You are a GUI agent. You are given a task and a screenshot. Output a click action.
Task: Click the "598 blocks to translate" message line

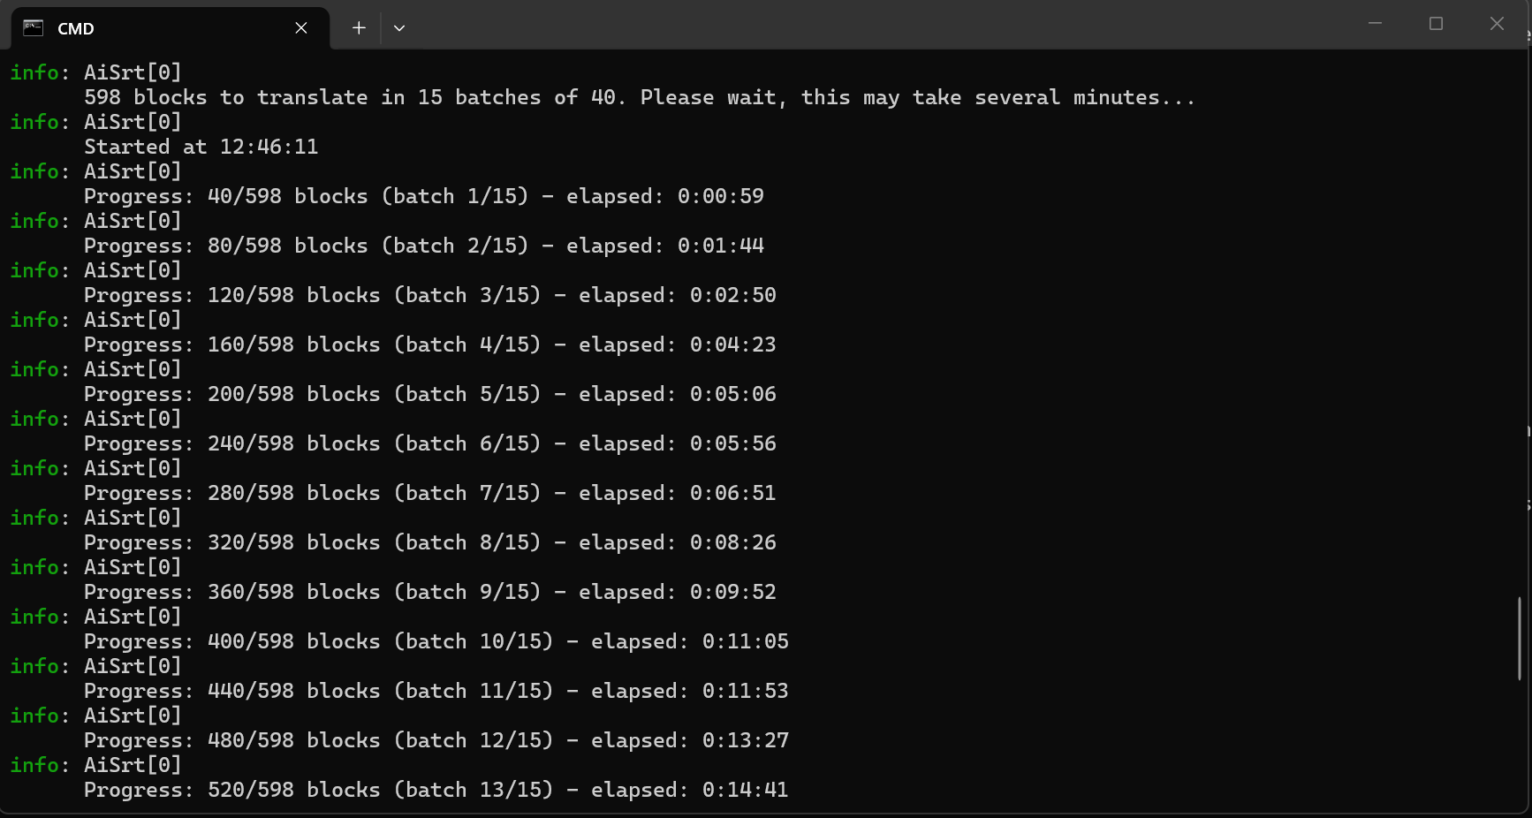[638, 97]
